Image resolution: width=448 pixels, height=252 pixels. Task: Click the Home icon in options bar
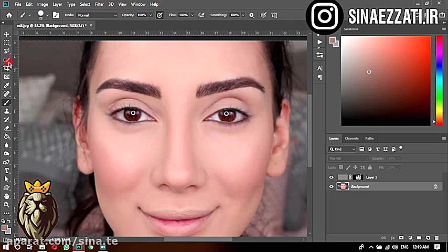coord(9,15)
